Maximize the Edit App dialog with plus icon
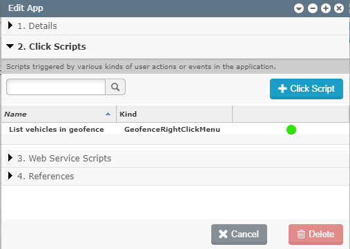 pyautogui.click(x=326, y=9)
